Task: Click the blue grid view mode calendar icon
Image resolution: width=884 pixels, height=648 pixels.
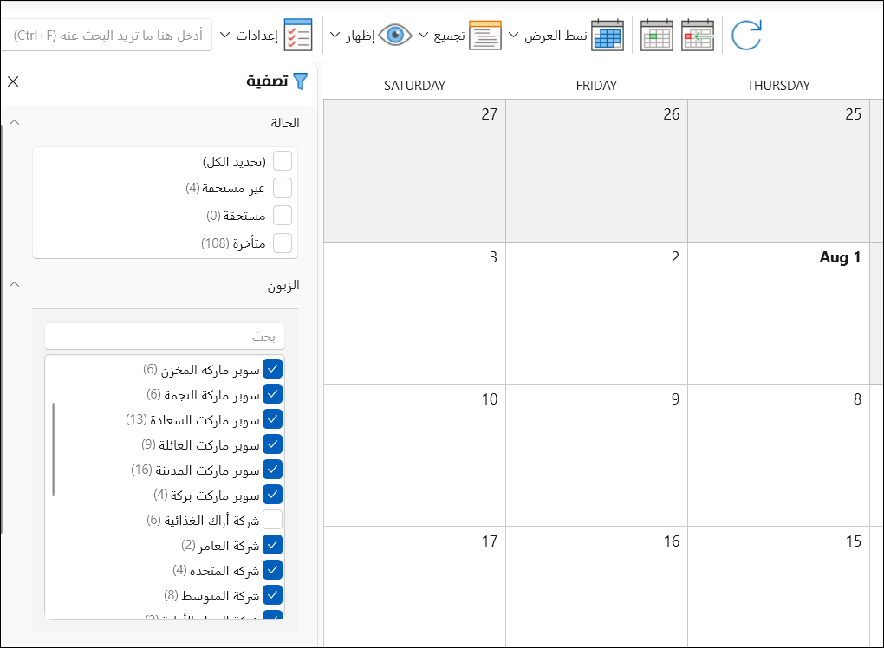Action: tap(608, 36)
